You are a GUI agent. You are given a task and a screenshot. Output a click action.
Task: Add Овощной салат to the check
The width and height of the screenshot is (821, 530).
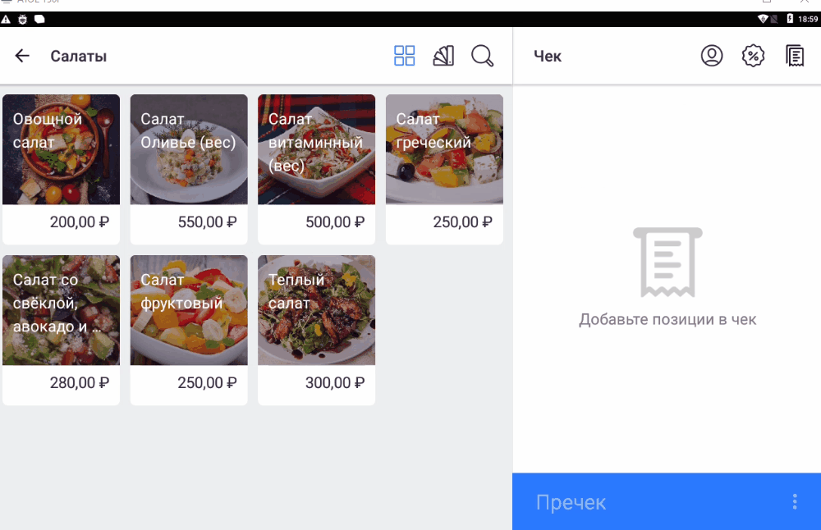coord(62,169)
